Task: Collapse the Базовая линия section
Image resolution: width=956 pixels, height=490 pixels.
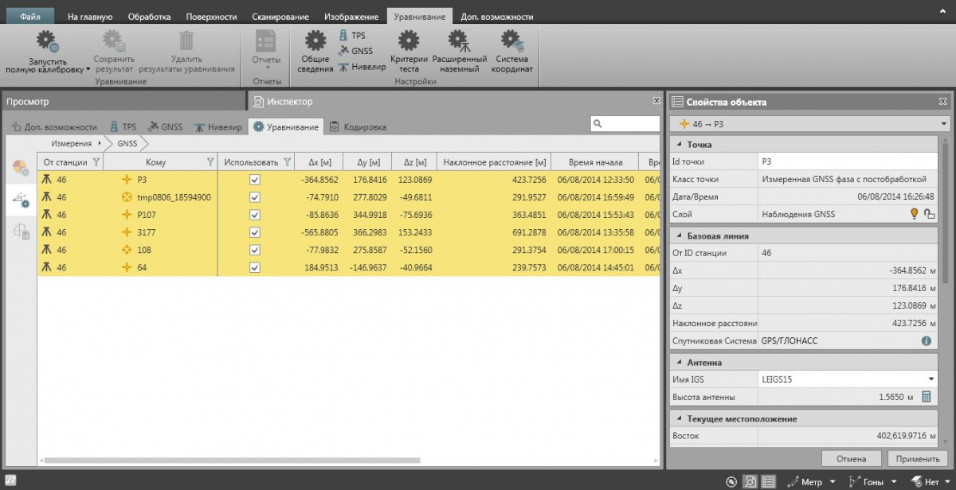Action: 680,236
